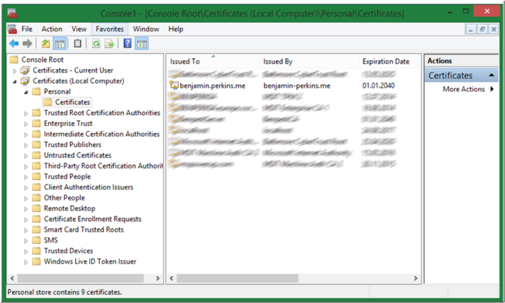Open the File menu

27,29
